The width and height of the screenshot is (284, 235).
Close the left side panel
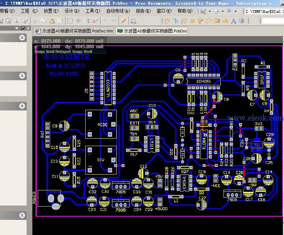click(x=28, y=28)
